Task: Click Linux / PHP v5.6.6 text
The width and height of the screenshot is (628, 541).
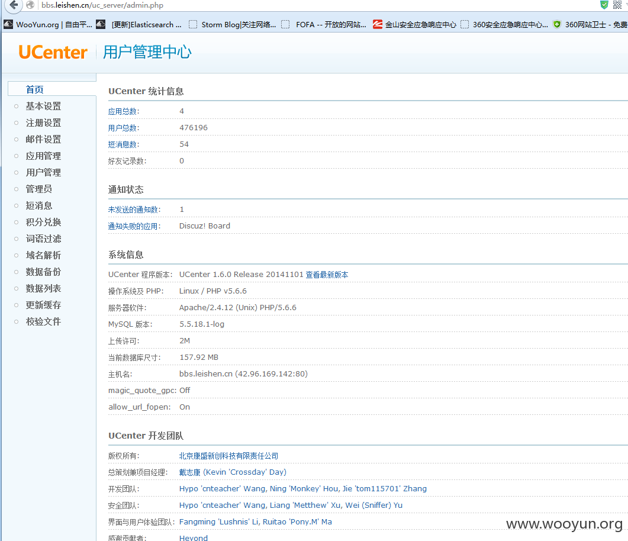Action: click(212, 291)
